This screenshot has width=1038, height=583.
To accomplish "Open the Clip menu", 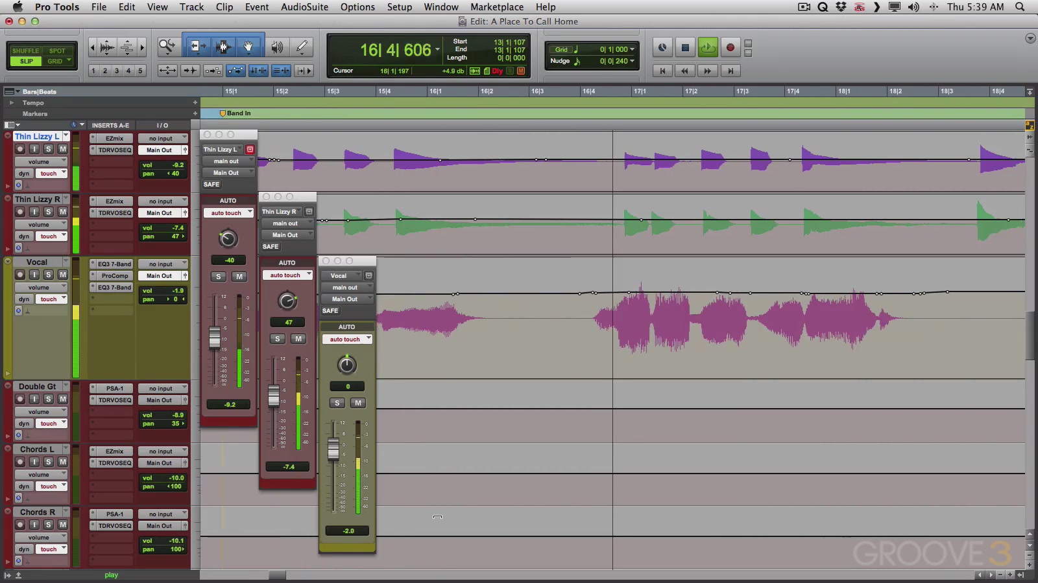I will pos(224,7).
